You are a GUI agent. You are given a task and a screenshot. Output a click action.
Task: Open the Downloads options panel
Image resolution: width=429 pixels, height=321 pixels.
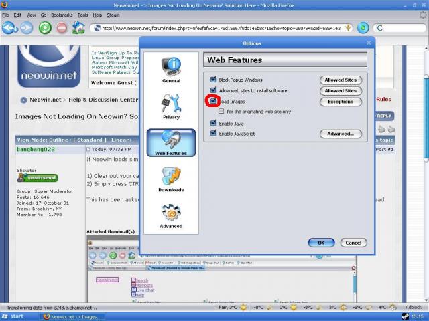pyautogui.click(x=171, y=179)
